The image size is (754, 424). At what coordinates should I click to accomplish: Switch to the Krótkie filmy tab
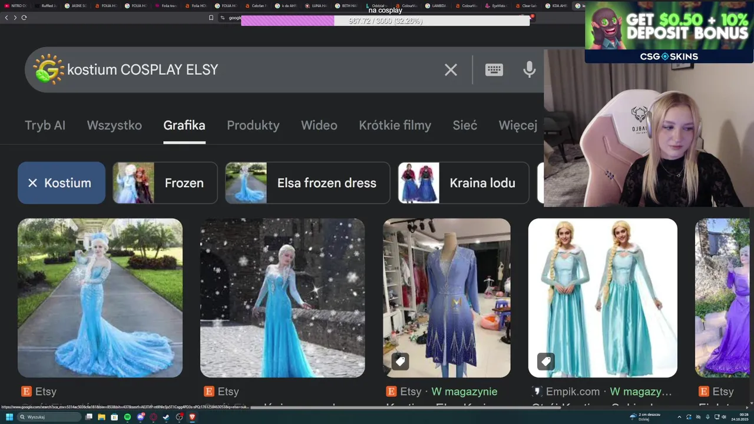coord(395,125)
